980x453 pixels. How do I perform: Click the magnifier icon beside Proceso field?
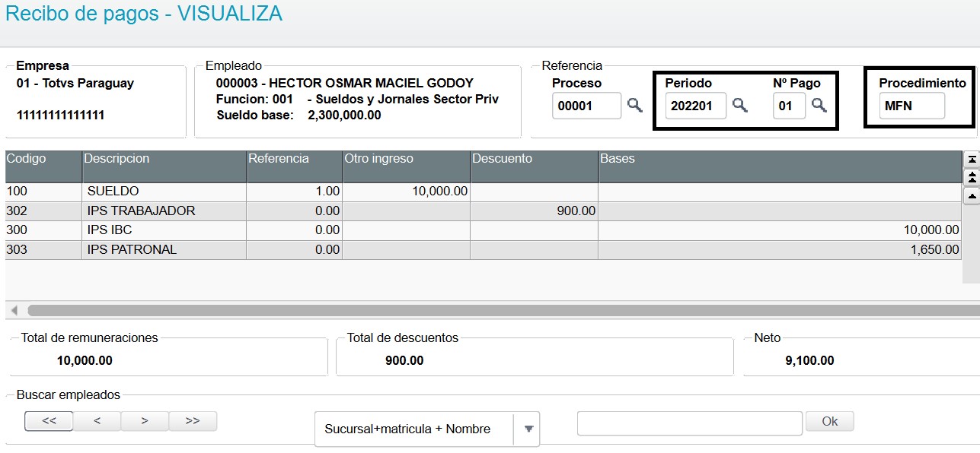[634, 106]
